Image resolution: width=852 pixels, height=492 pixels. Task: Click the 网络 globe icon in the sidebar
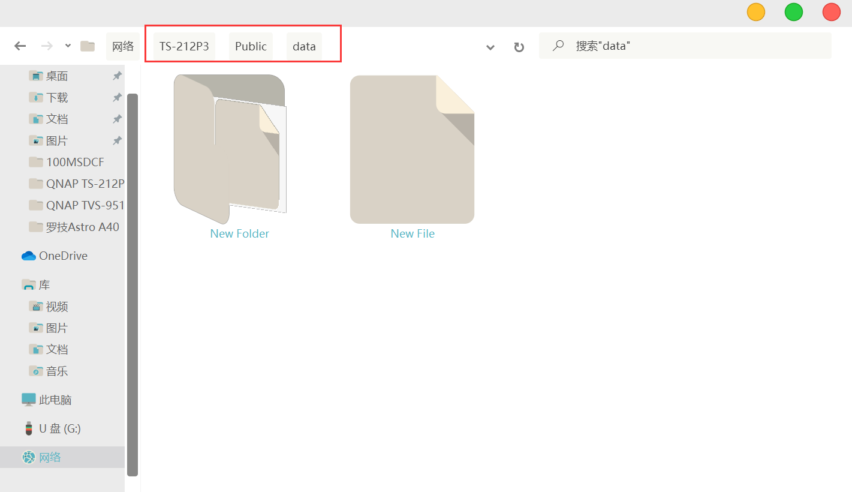coord(29,457)
